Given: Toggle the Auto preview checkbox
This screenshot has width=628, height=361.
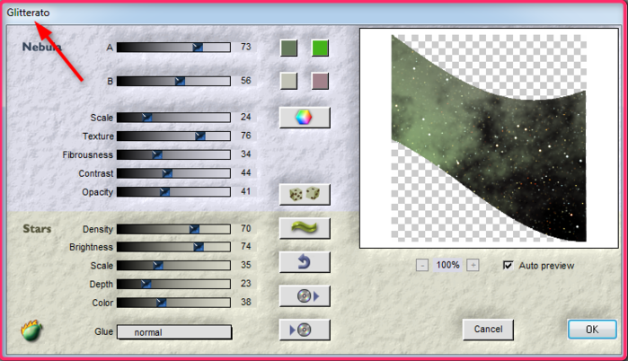Looking at the screenshot, I should 508,265.
